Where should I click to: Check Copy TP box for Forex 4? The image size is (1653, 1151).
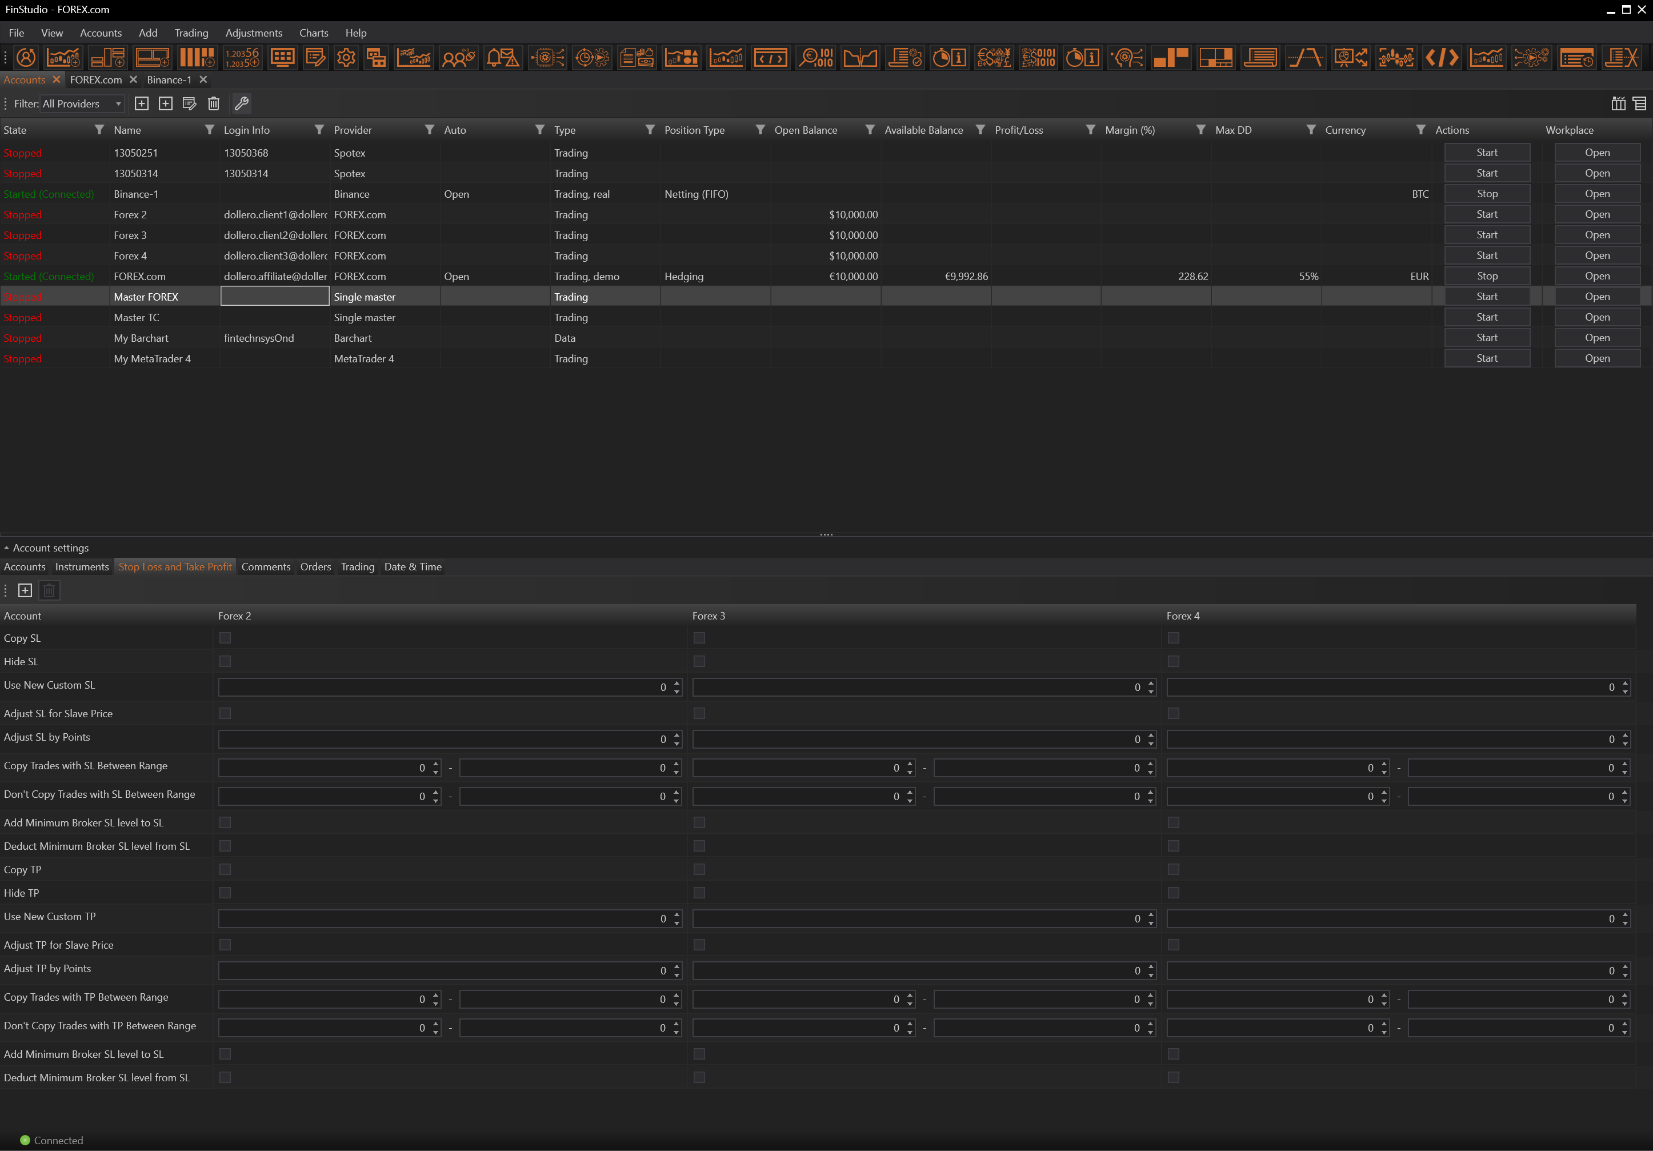tap(1174, 869)
